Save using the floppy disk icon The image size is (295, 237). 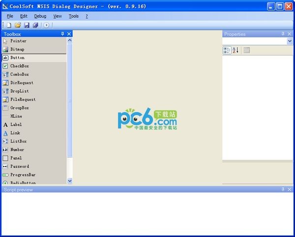click(x=27, y=25)
